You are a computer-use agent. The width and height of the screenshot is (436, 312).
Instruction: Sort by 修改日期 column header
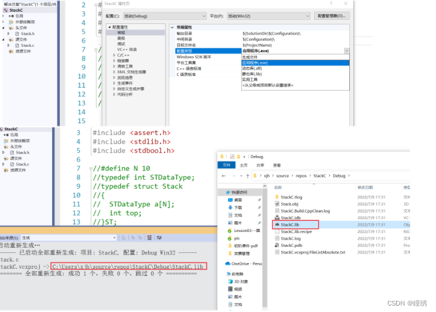tap(365, 188)
